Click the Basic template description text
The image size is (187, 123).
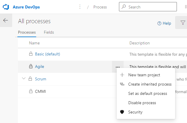pyautogui.click(x=158, y=54)
